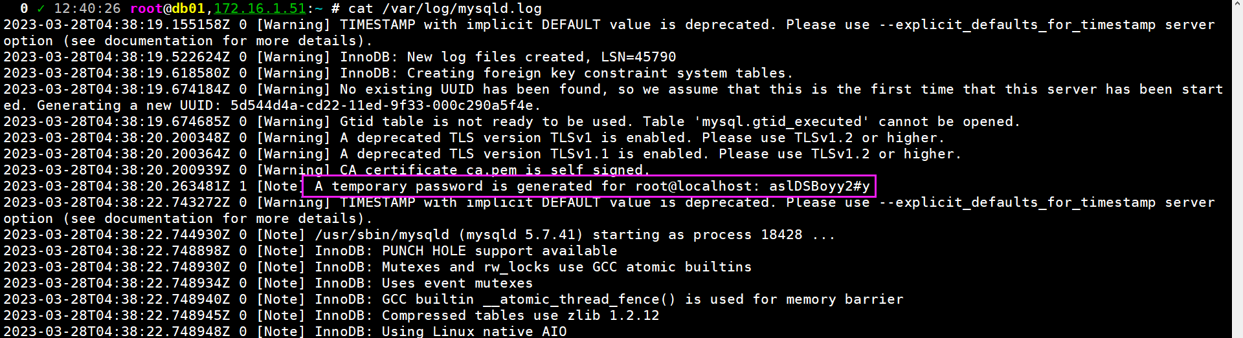
Task: Click the /usr/sbin/mysqld path in the log
Action: click(x=382, y=235)
